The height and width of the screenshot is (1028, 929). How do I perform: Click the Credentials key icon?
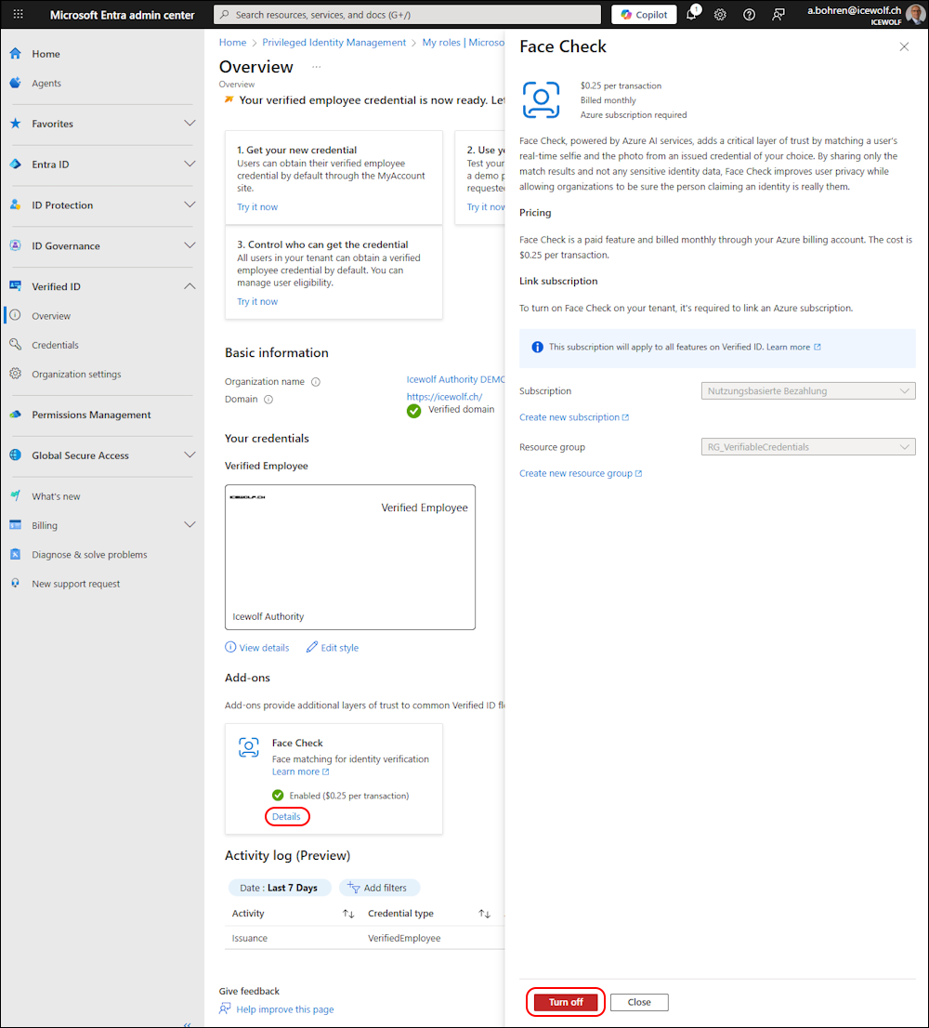tap(16, 344)
